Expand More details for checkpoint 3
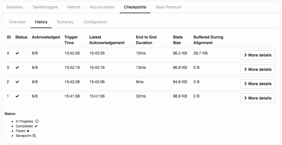 pyautogui.click(x=258, y=69)
